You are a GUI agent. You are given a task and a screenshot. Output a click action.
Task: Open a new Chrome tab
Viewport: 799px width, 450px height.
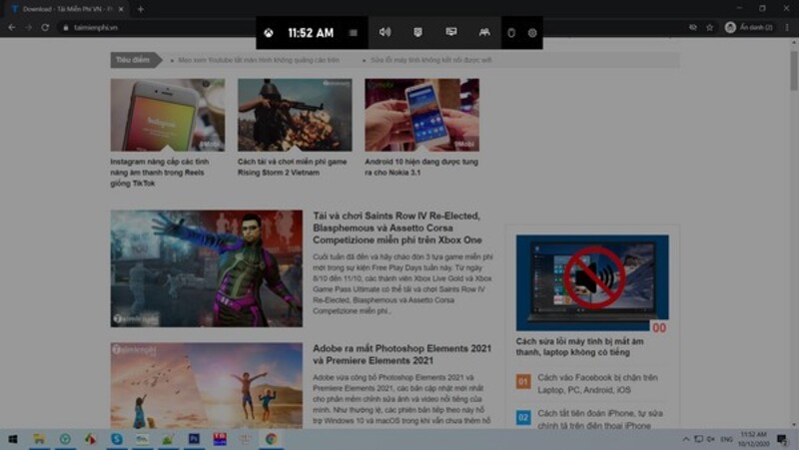[141, 9]
